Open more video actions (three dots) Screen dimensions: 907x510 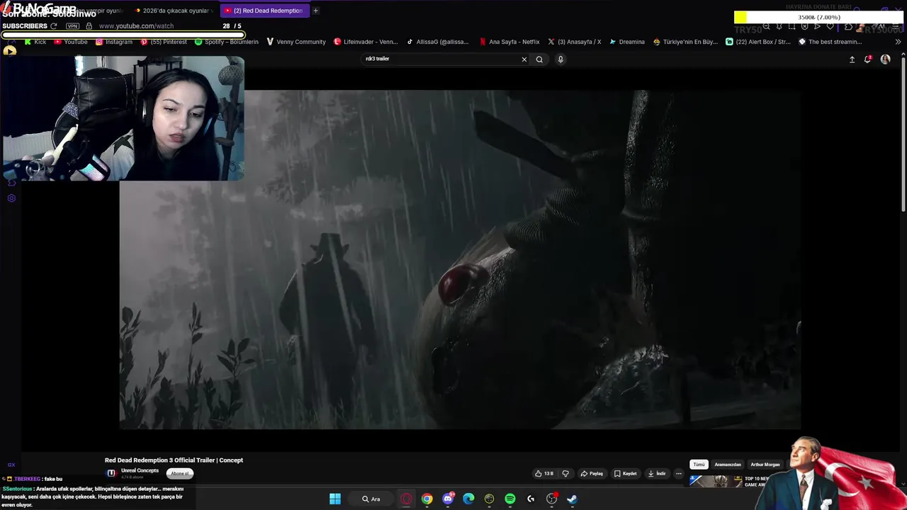click(679, 474)
